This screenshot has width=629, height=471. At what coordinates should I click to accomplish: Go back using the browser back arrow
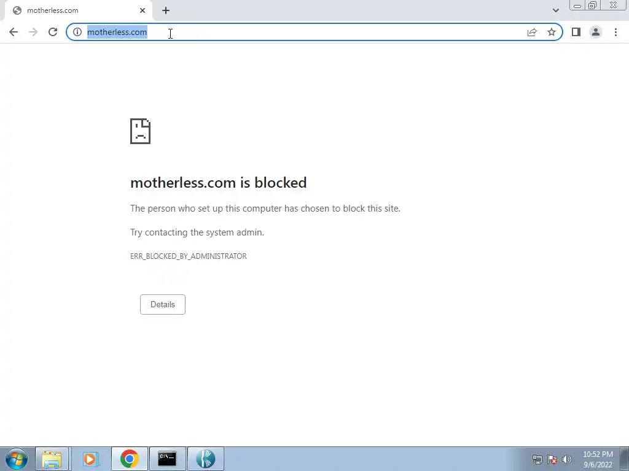pos(14,32)
